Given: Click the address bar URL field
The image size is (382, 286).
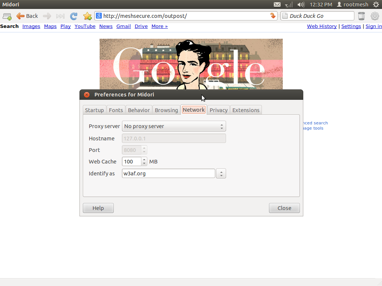Looking at the screenshot, I should click(186, 16).
